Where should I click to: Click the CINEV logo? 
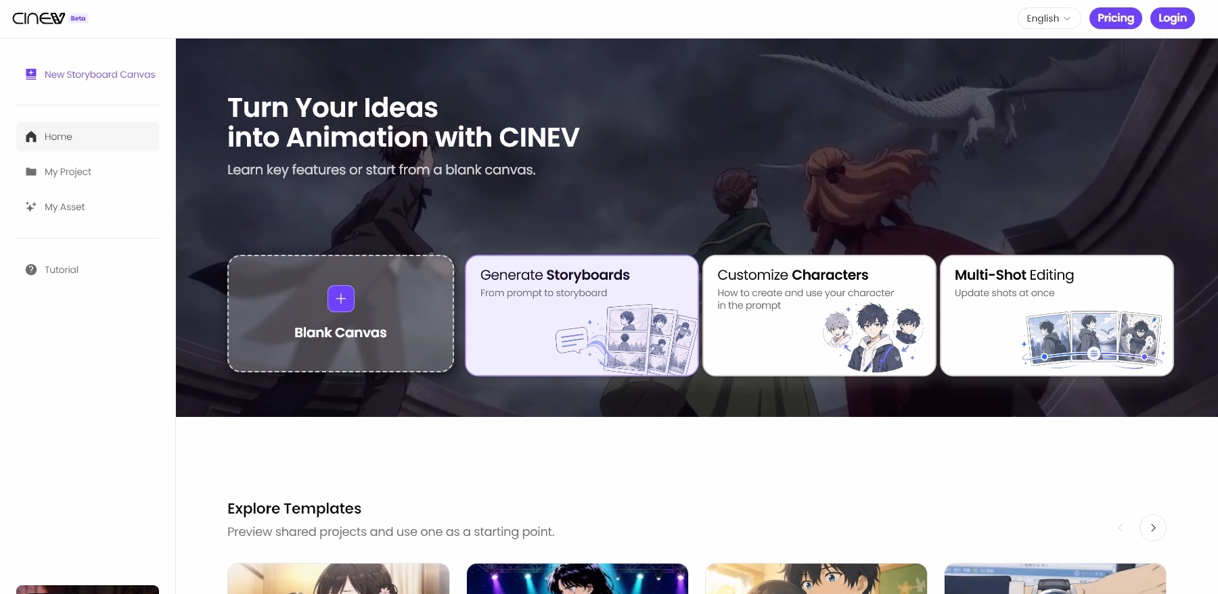39,18
